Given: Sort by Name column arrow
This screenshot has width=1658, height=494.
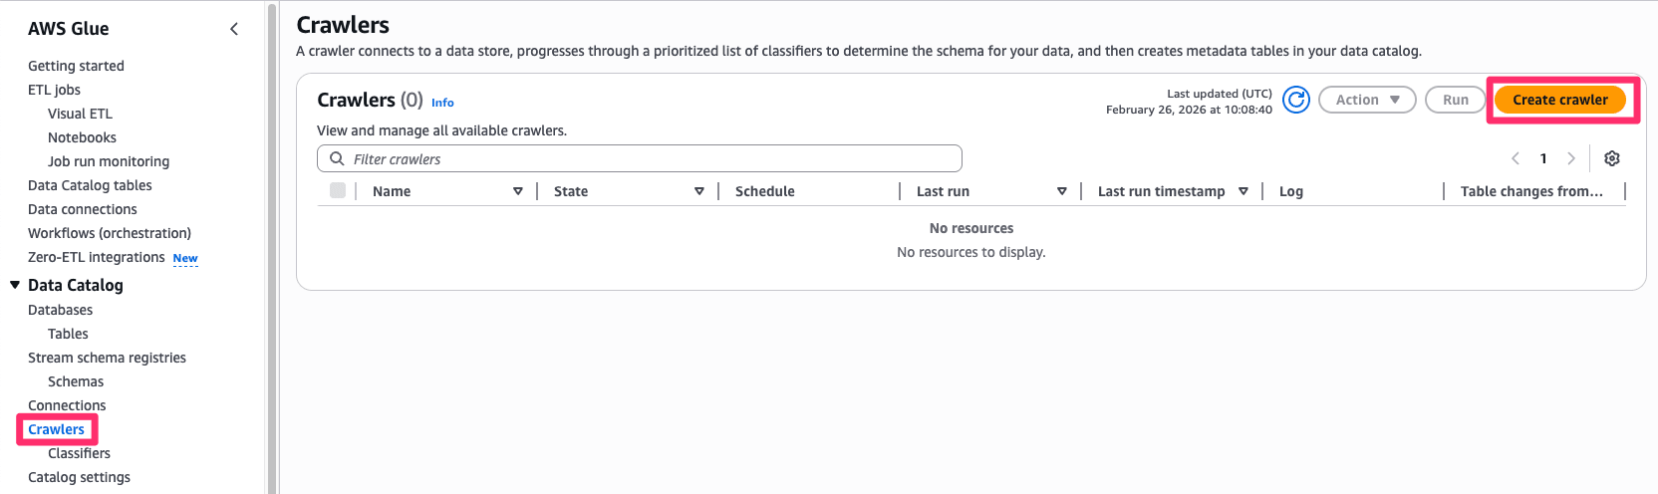Looking at the screenshot, I should [x=518, y=191].
